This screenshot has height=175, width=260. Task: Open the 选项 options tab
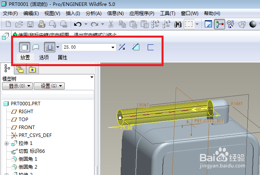[x=44, y=57]
